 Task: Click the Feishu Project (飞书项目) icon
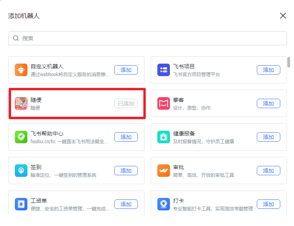(x=164, y=70)
